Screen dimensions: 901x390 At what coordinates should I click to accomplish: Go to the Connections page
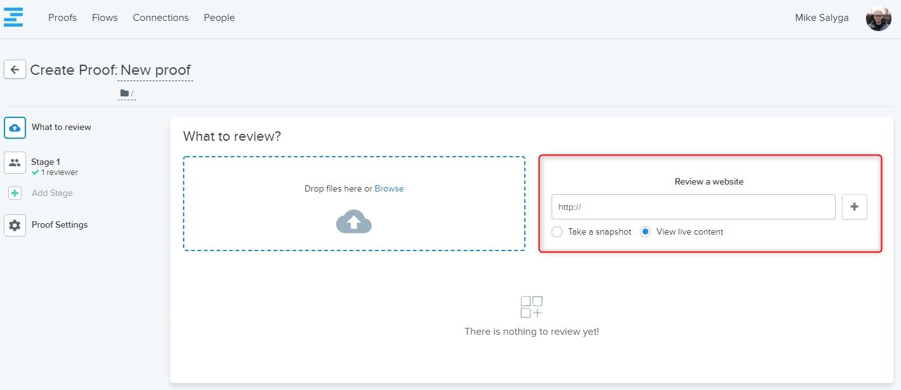click(x=161, y=18)
